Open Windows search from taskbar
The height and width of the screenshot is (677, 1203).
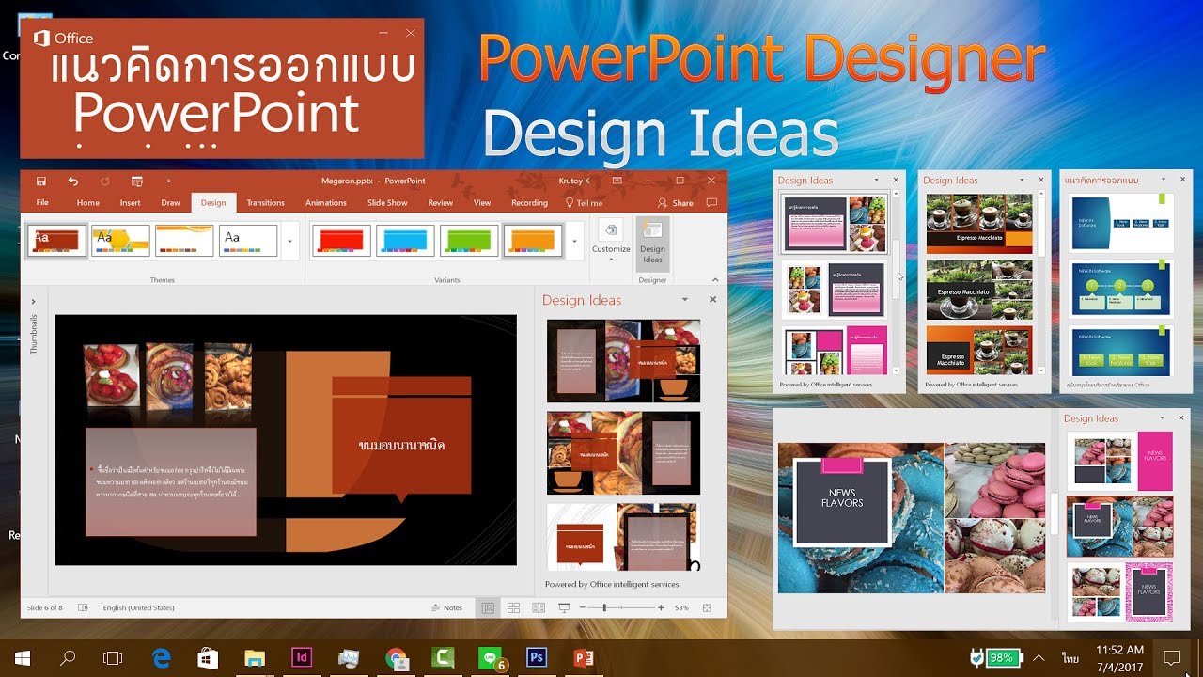[68, 658]
